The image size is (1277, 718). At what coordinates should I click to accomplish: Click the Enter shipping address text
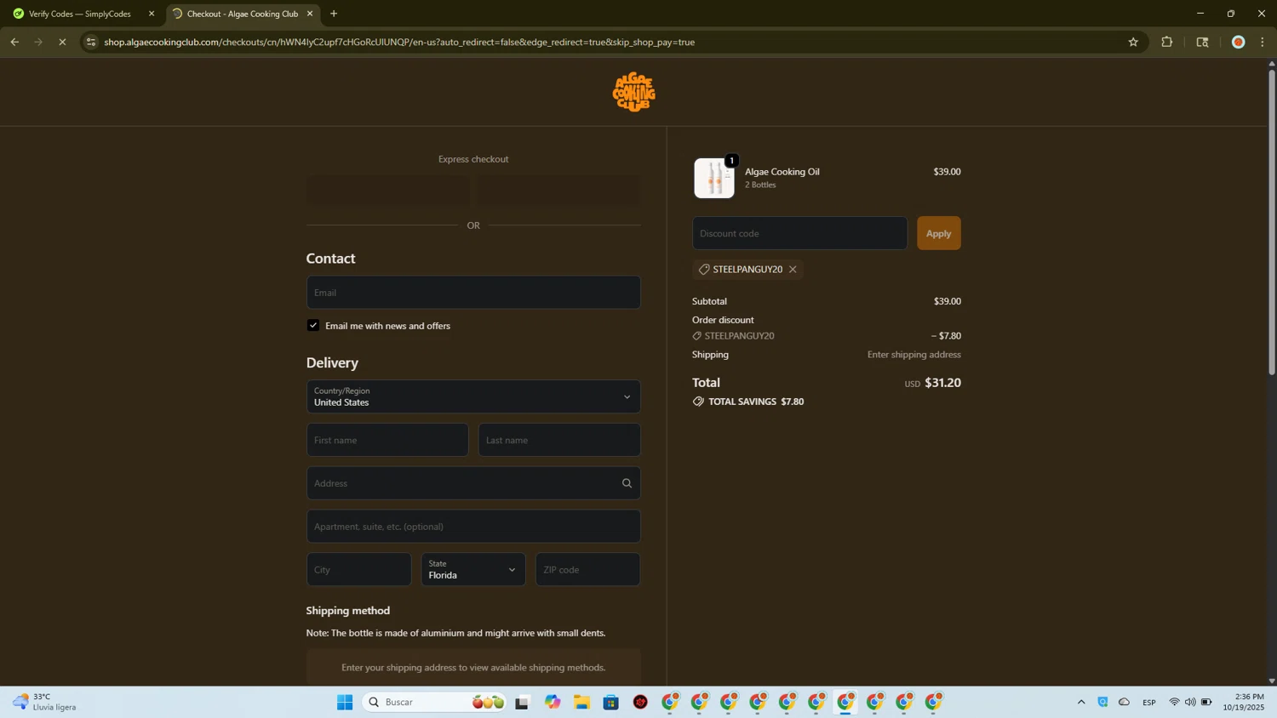913,355
